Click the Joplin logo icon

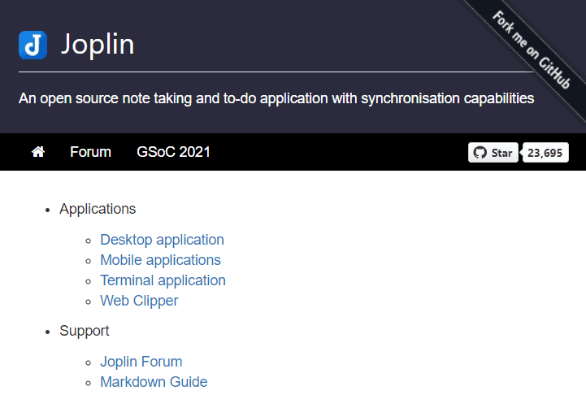point(33,45)
